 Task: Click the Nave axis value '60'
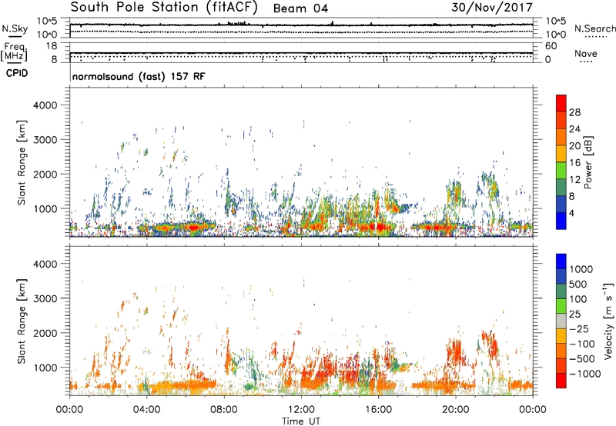tap(551, 46)
